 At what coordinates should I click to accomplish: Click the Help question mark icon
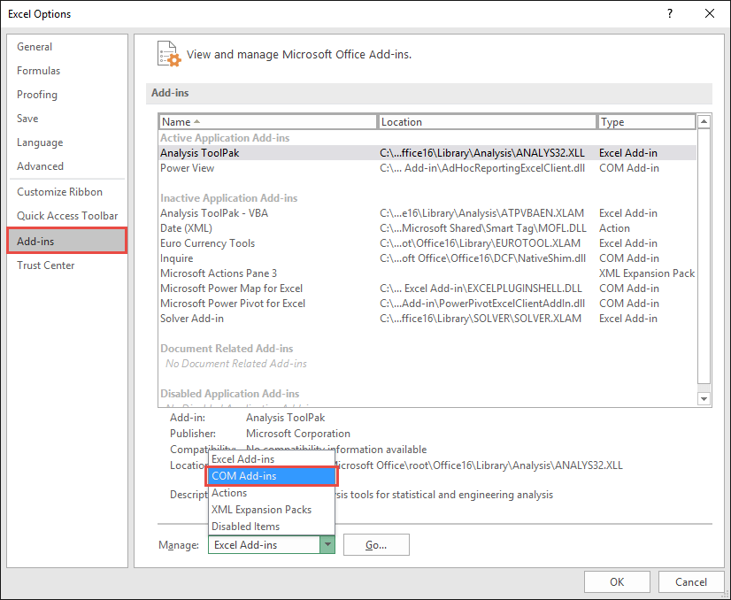coord(670,14)
